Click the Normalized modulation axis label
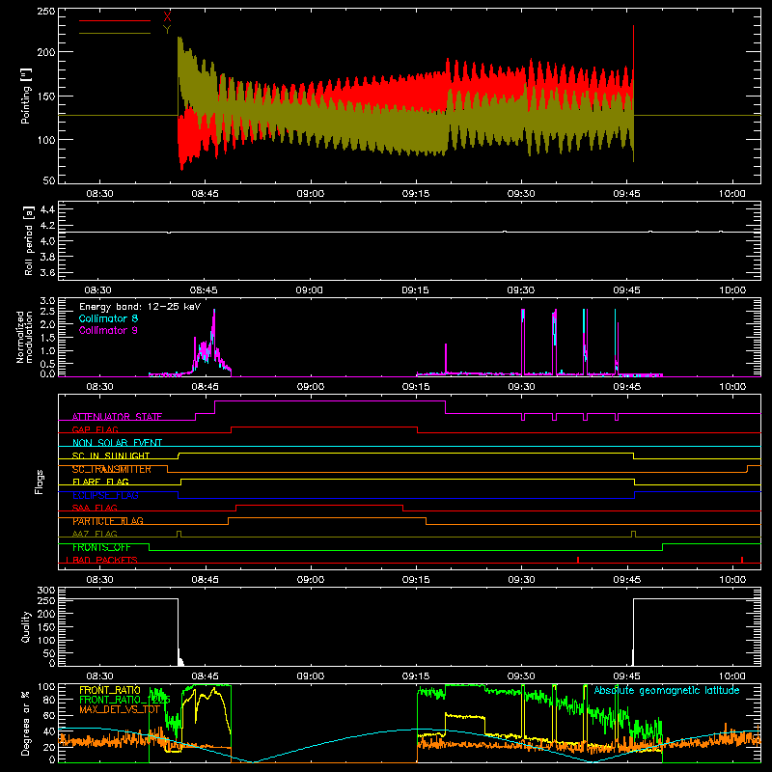 click(25, 337)
